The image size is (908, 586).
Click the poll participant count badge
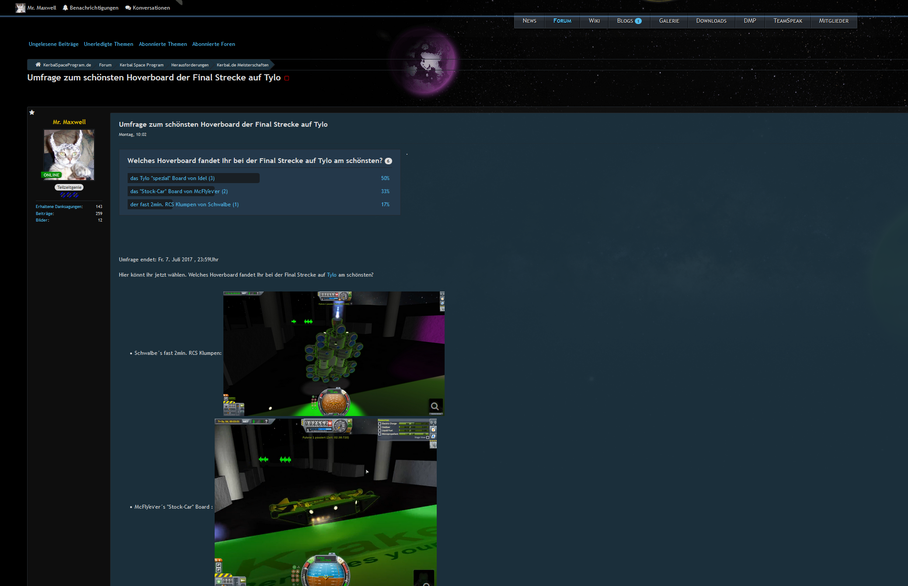(388, 161)
